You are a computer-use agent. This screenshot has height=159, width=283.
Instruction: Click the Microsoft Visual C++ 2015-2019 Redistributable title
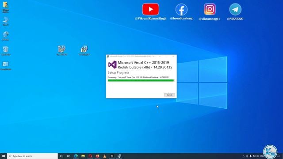pos(145,65)
